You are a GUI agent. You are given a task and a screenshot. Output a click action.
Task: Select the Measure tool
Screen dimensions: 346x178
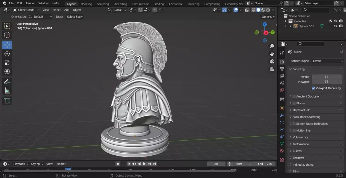coord(7,91)
